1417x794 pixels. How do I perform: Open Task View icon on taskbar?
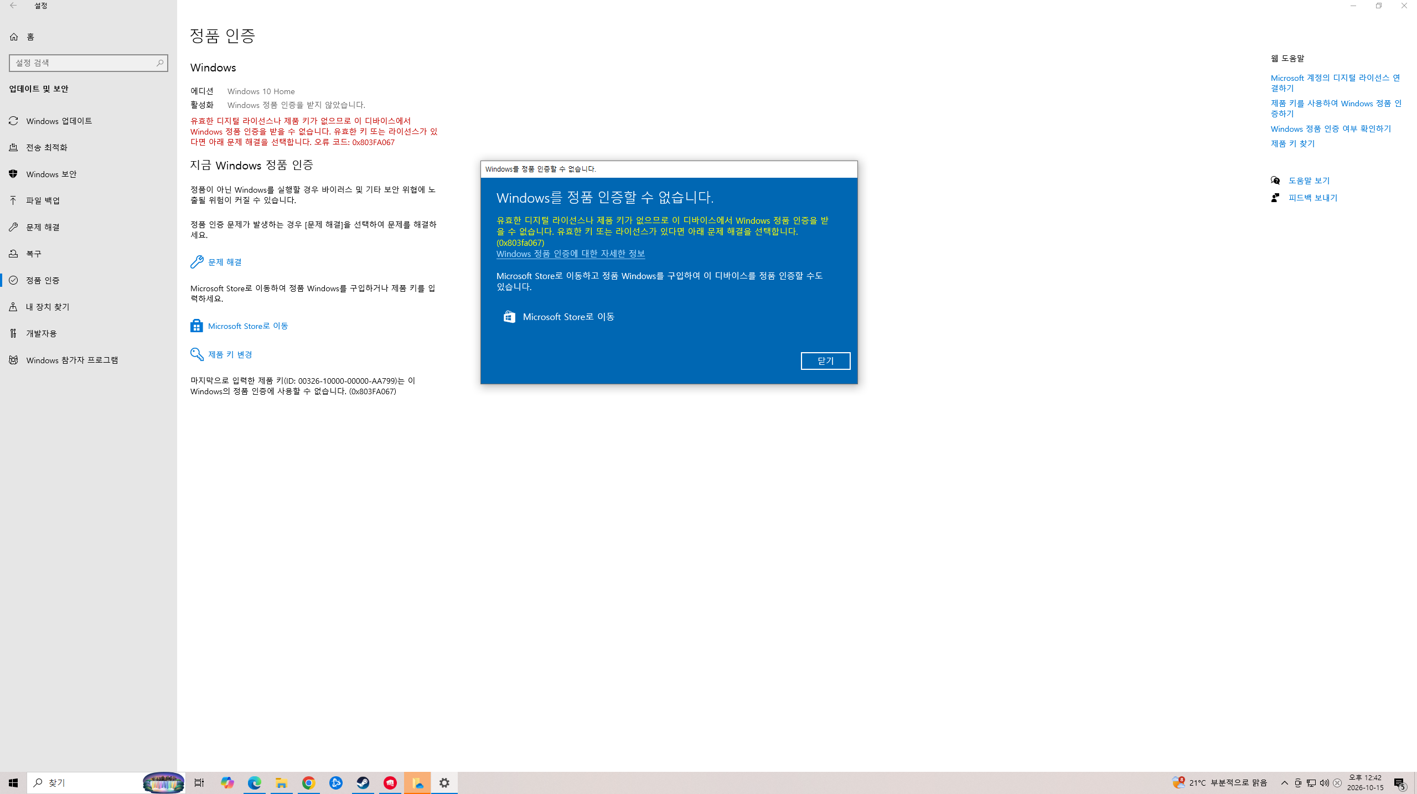pyautogui.click(x=199, y=783)
